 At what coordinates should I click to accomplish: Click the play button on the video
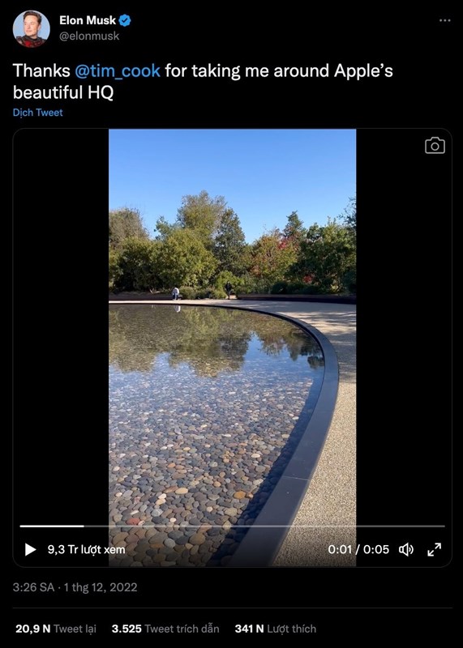click(30, 550)
